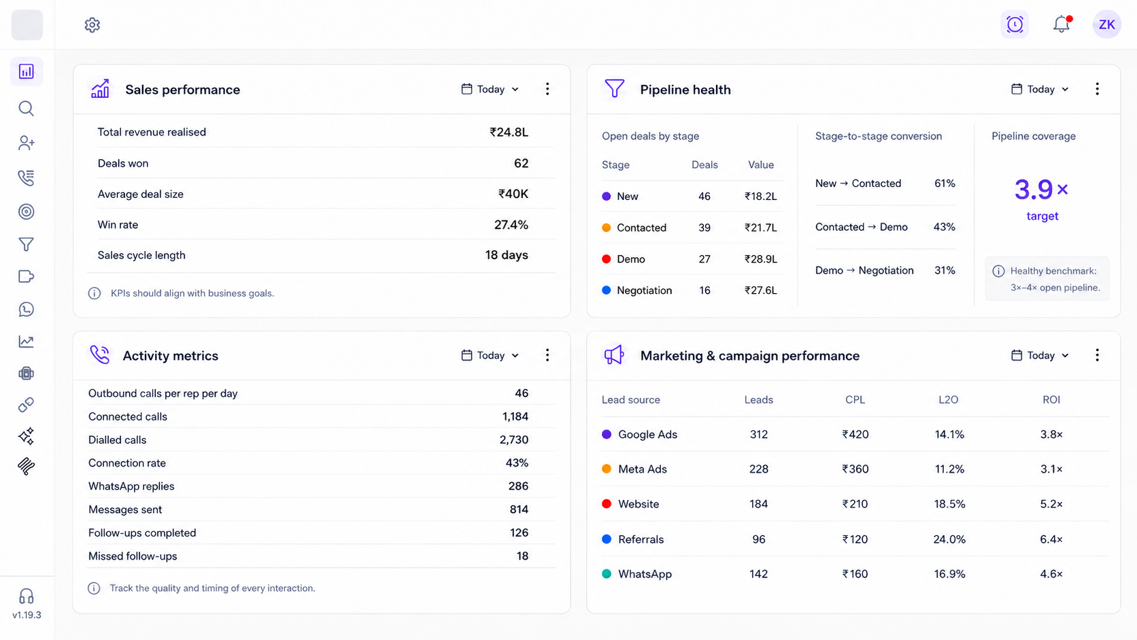Click info icon beside KPIs note
The image size is (1137, 640).
pos(95,293)
